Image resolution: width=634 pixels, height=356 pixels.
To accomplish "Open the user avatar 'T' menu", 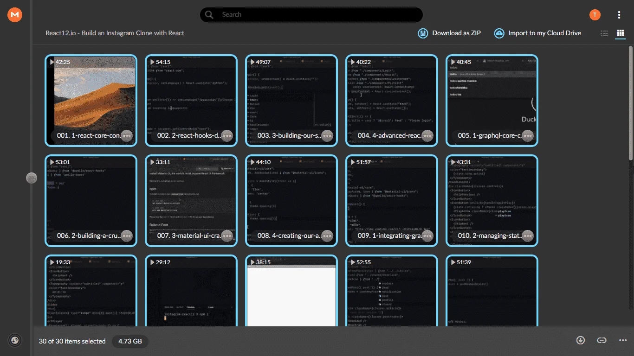I will [x=595, y=15].
